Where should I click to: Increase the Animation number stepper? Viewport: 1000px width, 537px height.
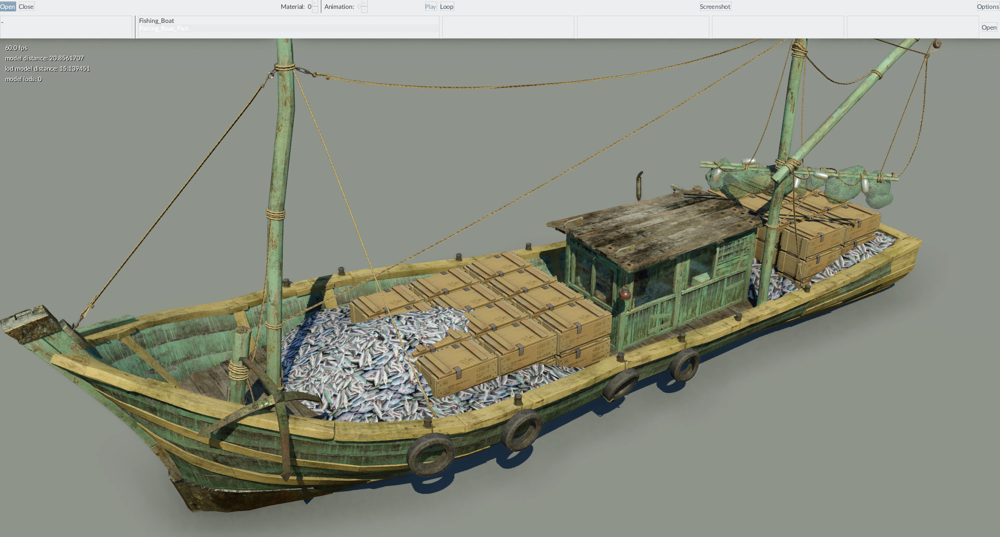click(x=365, y=4)
